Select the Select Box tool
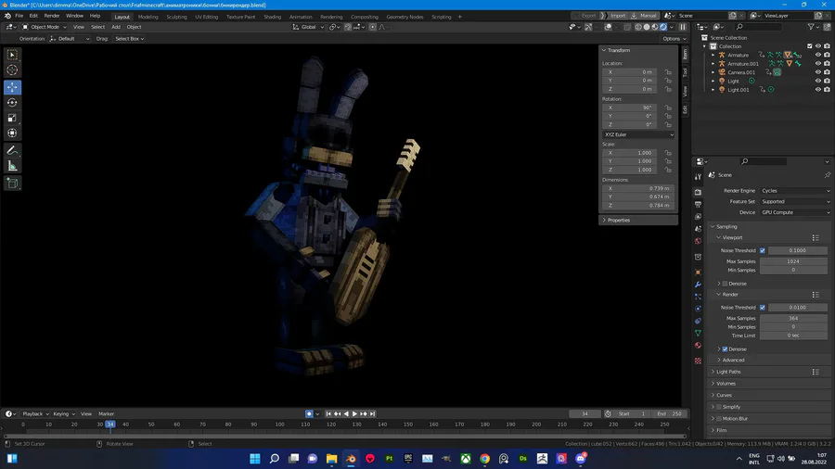The height and width of the screenshot is (469, 835). point(12,55)
